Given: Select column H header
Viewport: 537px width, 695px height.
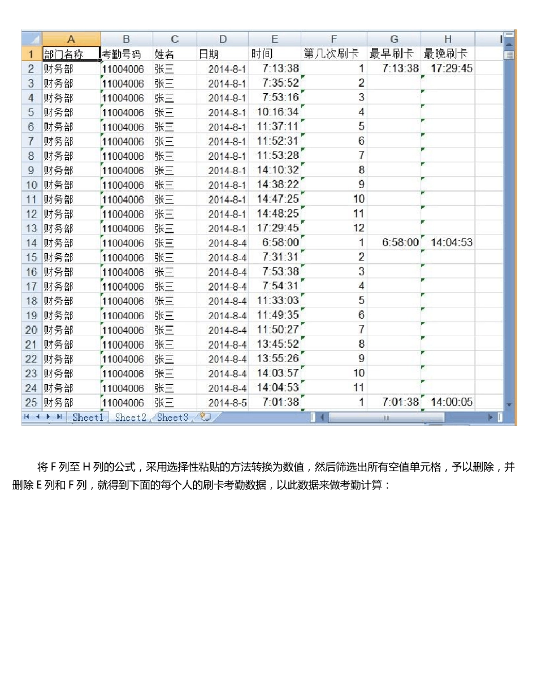Looking at the screenshot, I should (x=448, y=40).
